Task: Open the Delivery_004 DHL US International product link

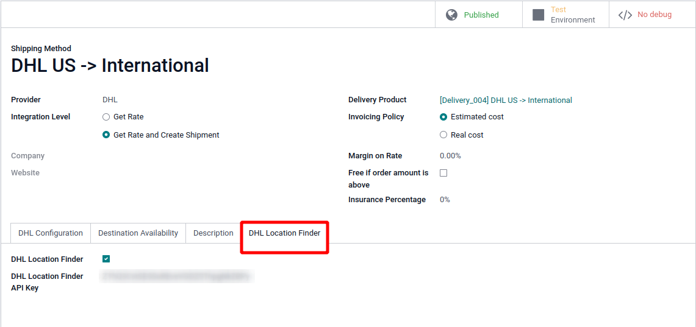Action: click(506, 100)
